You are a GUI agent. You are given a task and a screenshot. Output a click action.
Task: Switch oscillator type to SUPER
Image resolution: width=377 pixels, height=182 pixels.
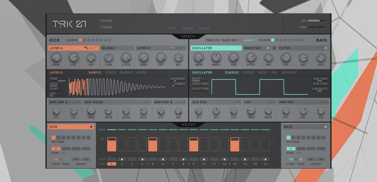coord(249,72)
